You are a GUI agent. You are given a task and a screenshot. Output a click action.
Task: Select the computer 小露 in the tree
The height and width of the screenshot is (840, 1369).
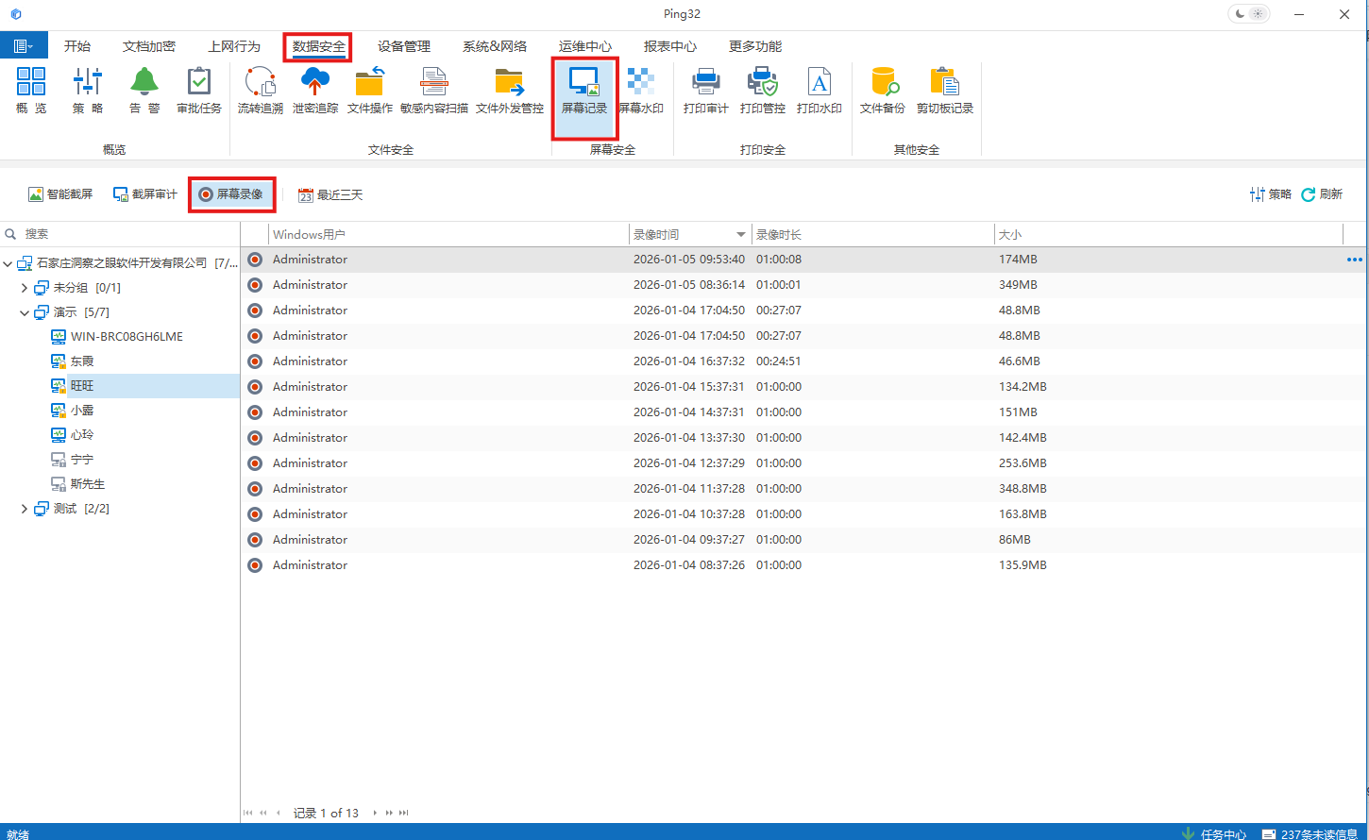pyautogui.click(x=82, y=411)
